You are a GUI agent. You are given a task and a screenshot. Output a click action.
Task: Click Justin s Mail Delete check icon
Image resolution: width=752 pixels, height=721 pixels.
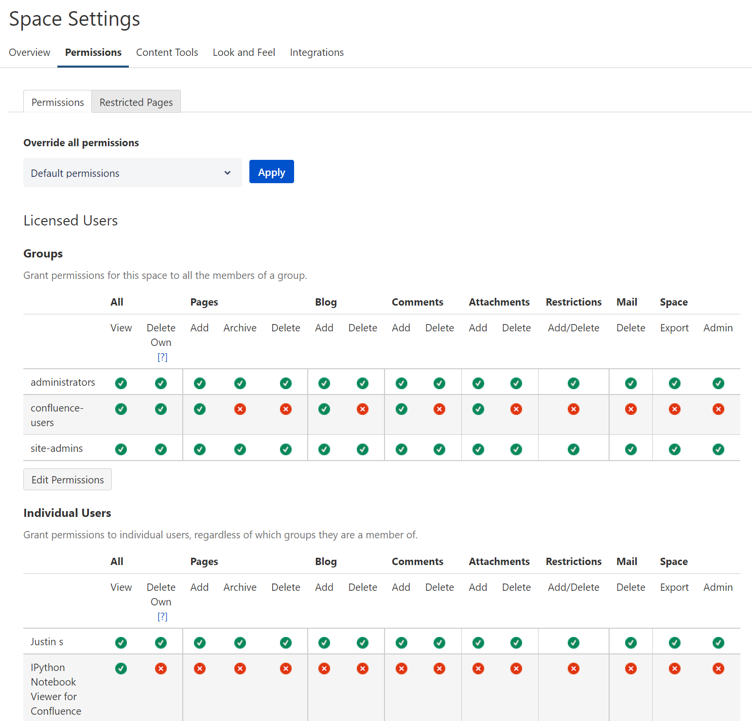coord(630,643)
